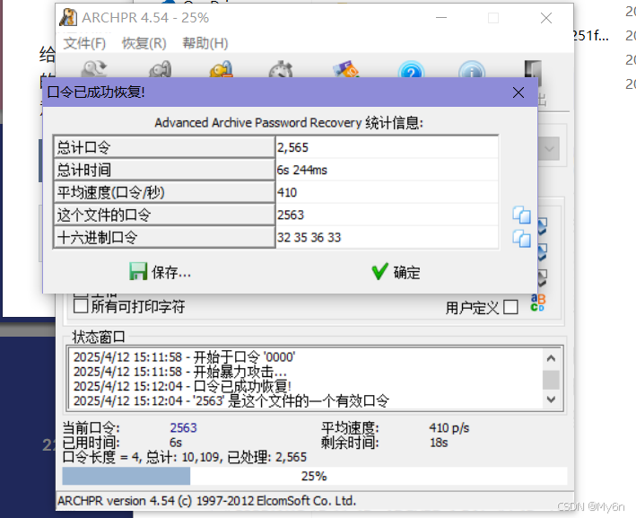Click the stop padlock toolbar icon
636x518 pixels.
tap(222, 69)
